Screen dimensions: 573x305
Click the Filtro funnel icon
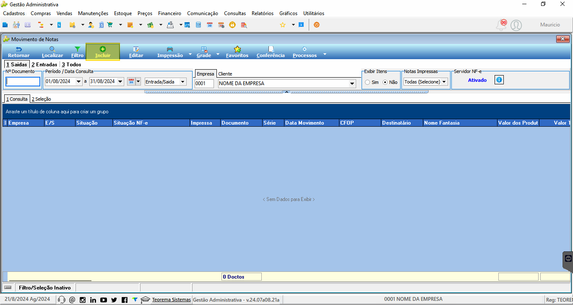pos(77,49)
